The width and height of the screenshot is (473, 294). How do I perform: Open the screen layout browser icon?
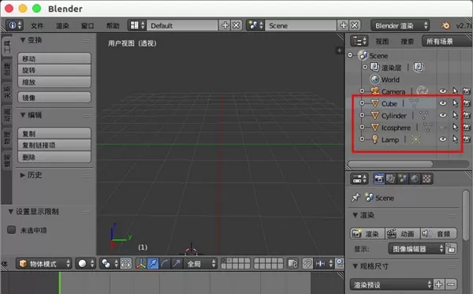click(x=137, y=25)
